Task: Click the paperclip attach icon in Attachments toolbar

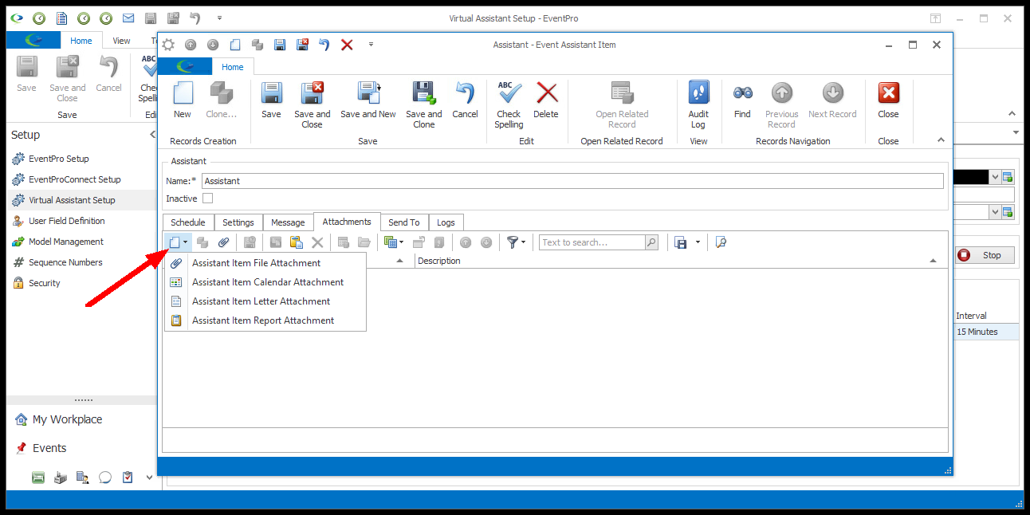Action: point(224,242)
